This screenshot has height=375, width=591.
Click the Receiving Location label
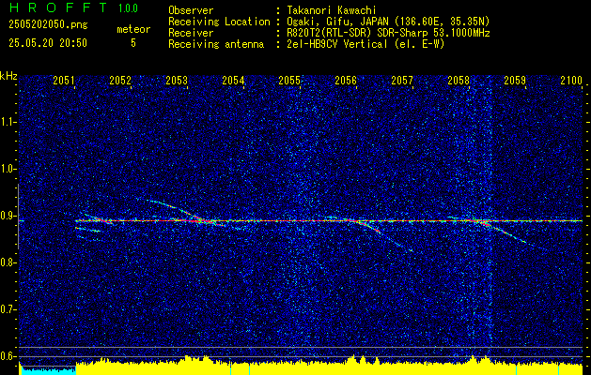point(219,22)
